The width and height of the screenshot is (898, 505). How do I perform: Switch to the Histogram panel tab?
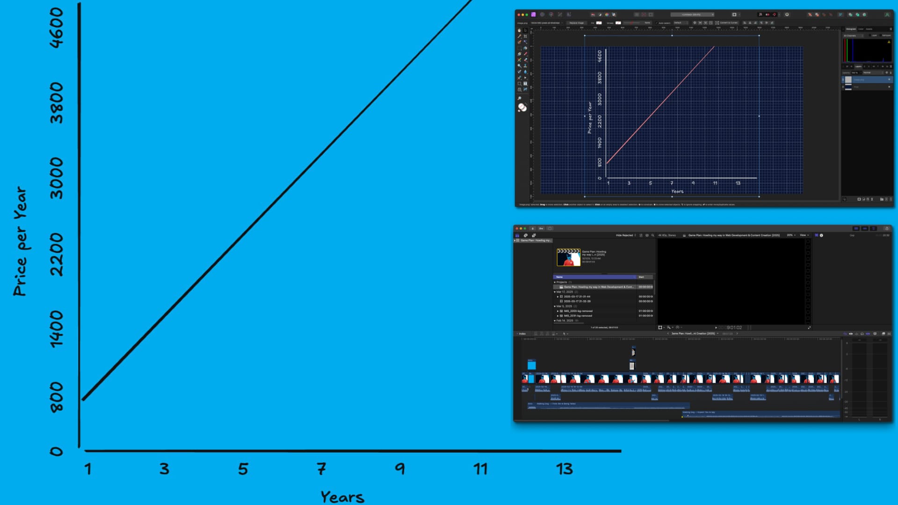click(x=851, y=29)
